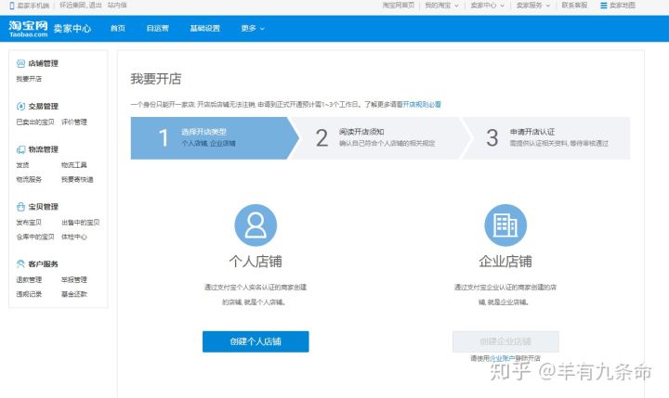Click the 客户服务 customer service icon
Image resolution: width=669 pixels, height=398 pixels.
[x=20, y=264]
